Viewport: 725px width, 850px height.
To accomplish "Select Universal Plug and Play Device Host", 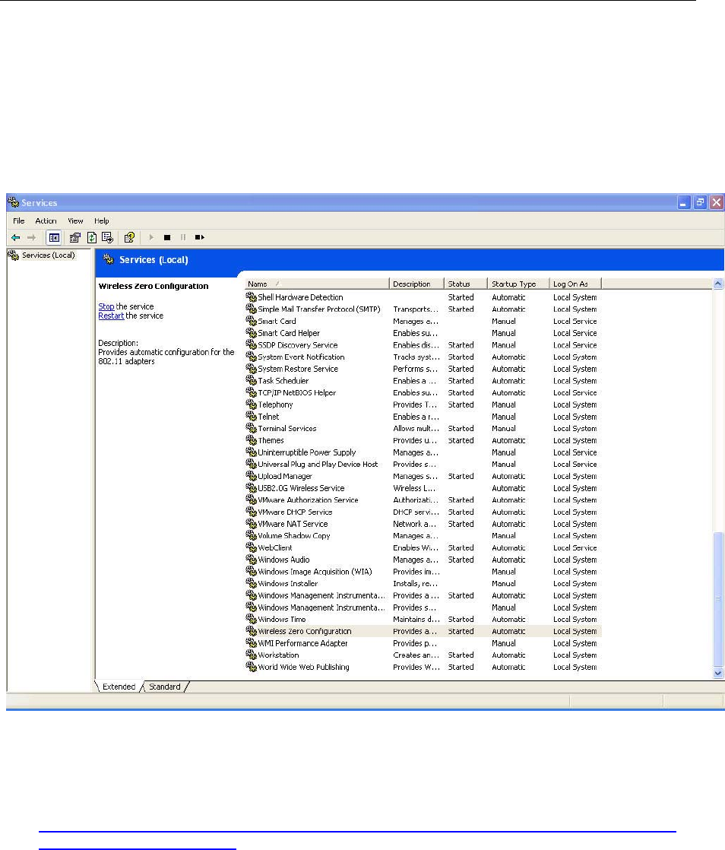I will (x=423, y=464).
